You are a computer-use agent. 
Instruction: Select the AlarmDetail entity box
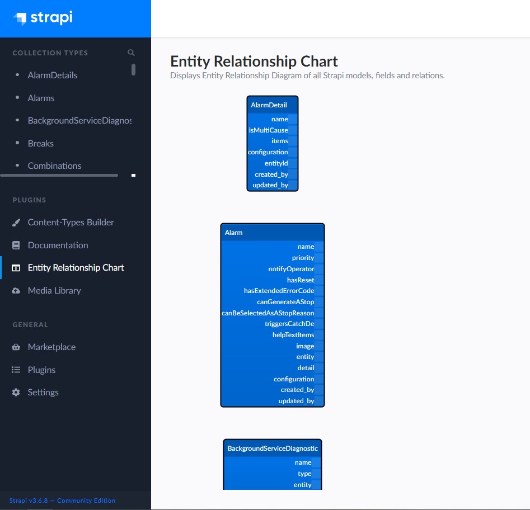(x=272, y=144)
